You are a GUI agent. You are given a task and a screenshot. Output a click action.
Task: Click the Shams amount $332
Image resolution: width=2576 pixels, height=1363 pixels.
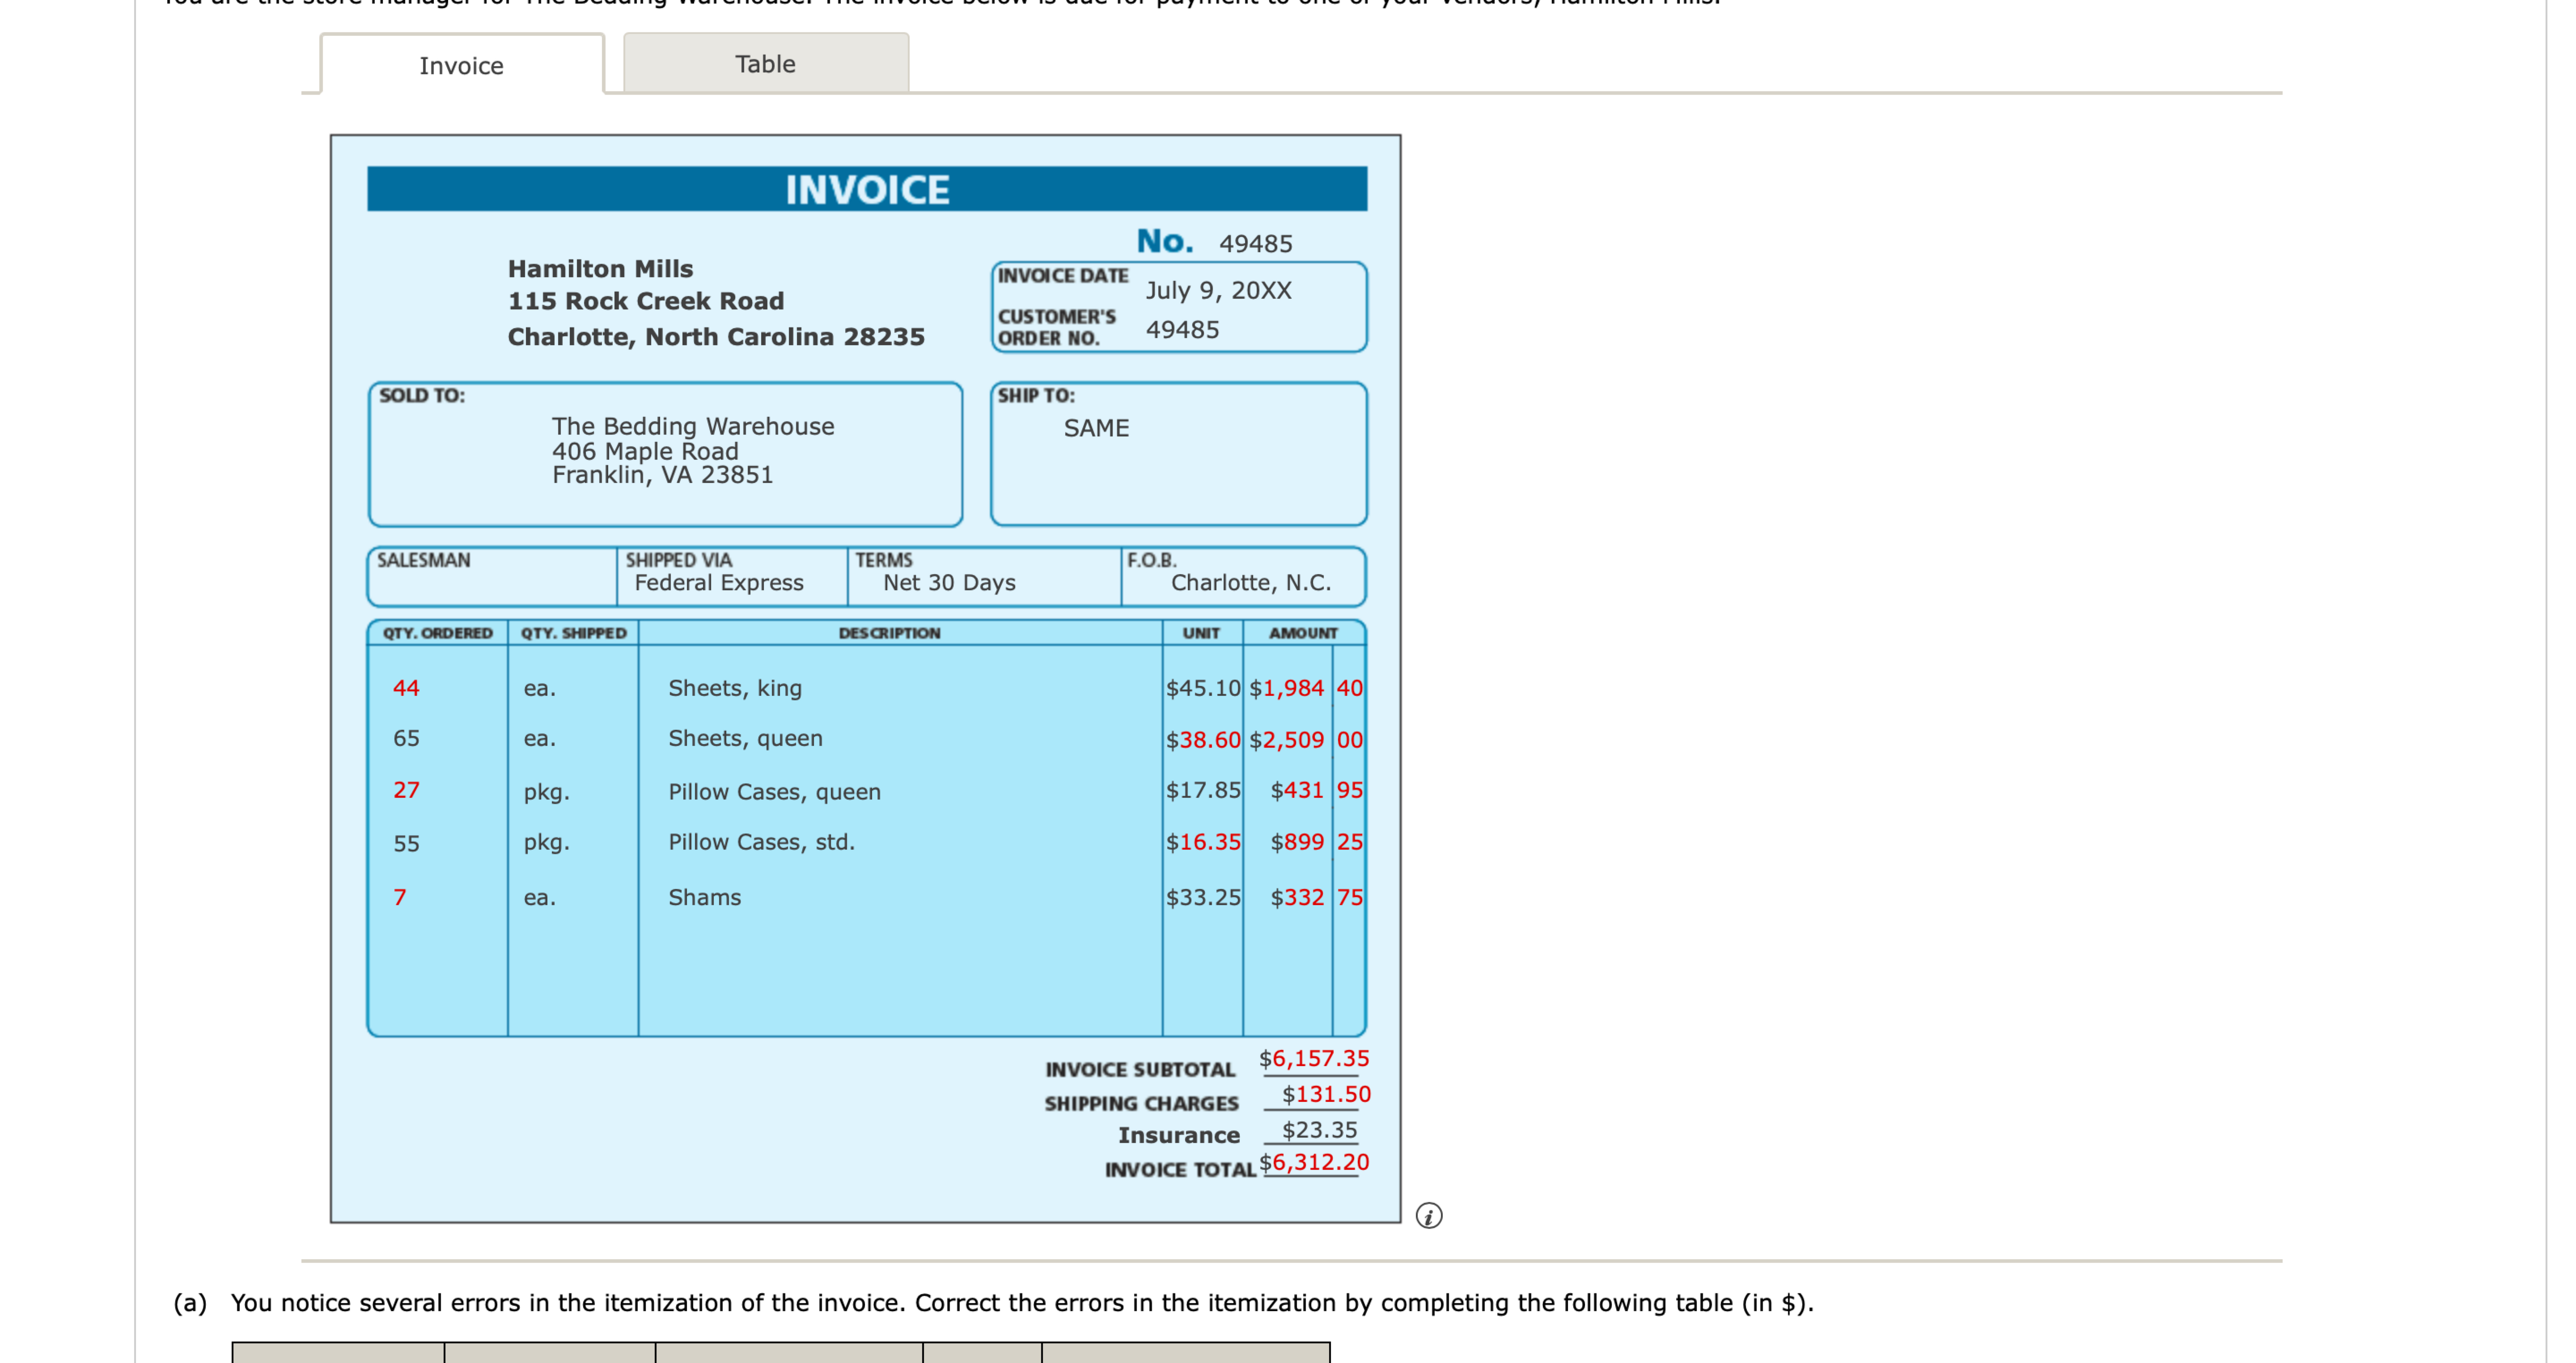click(x=1297, y=898)
